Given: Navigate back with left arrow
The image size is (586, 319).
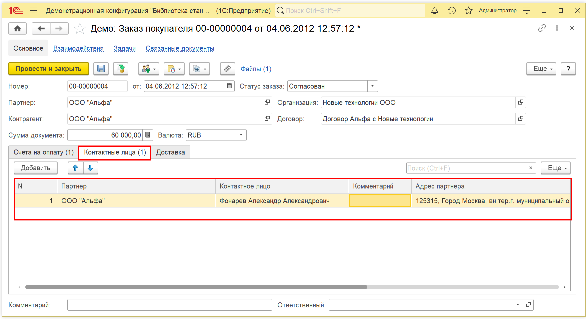Looking at the screenshot, I should click(41, 28).
